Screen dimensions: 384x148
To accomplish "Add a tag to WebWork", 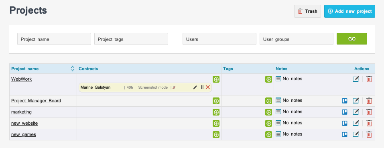I will (x=269, y=79).
